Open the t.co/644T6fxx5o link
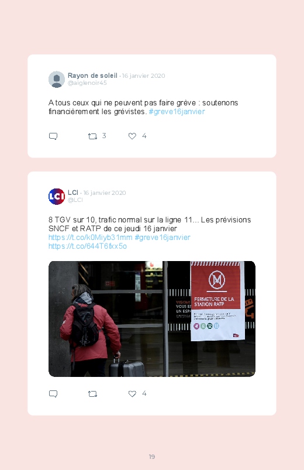 [x=88, y=246]
